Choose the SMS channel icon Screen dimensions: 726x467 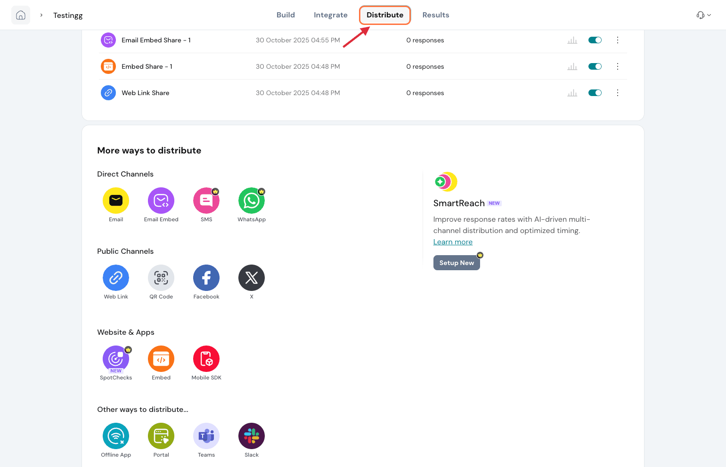[x=206, y=201]
